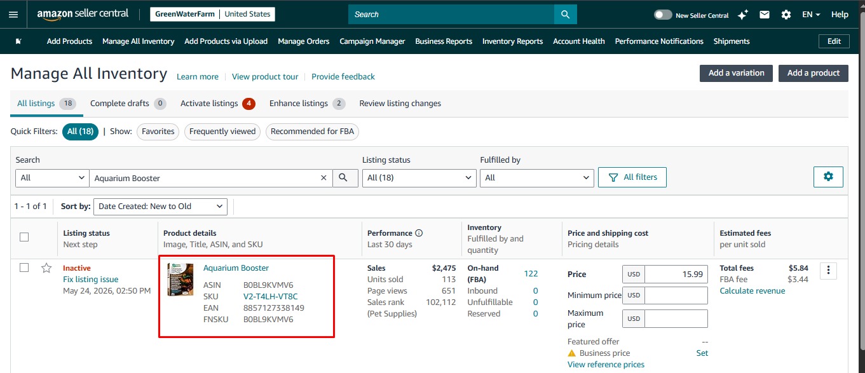Image resolution: width=865 pixels, height=373 pixels.
Task: Open Business Reports in the navigation bar
Action: (x=444, y=41)
